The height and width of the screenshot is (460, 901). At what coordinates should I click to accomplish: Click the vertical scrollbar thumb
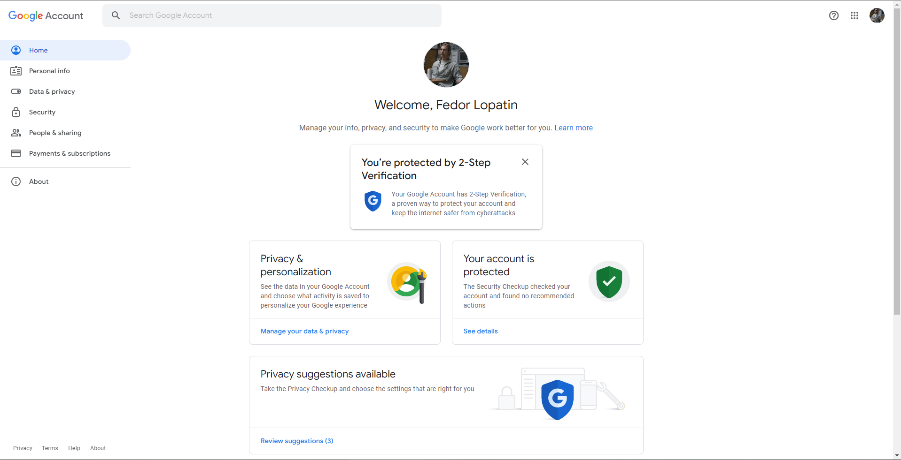point(897,161)
